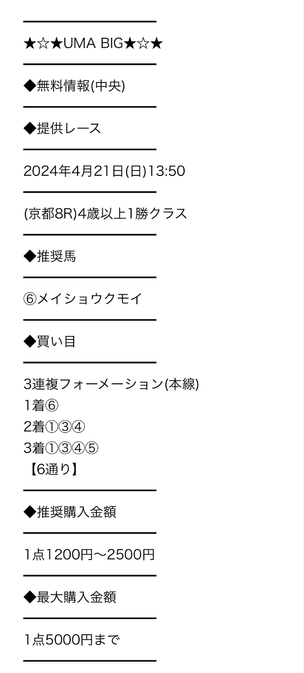
Task: Click the 1点1200円〜2500円 amount text
Action: [x=89, y=555]
